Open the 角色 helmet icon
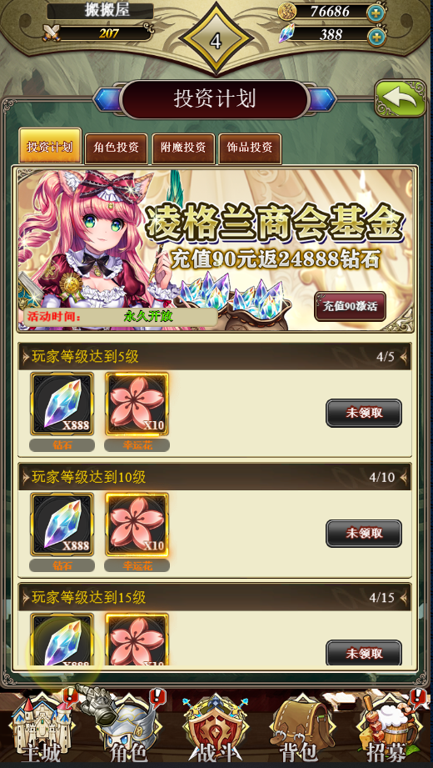 pos(128,730)
